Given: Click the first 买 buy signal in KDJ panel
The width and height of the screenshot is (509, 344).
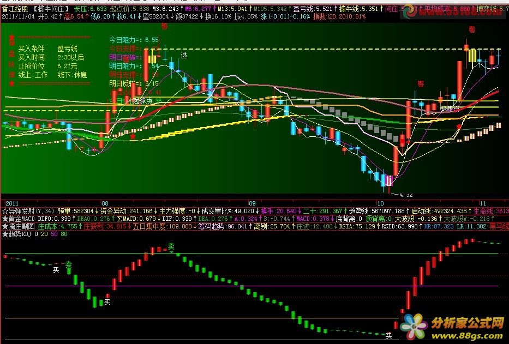Looking at the screenshot, I should click(56, 270).
